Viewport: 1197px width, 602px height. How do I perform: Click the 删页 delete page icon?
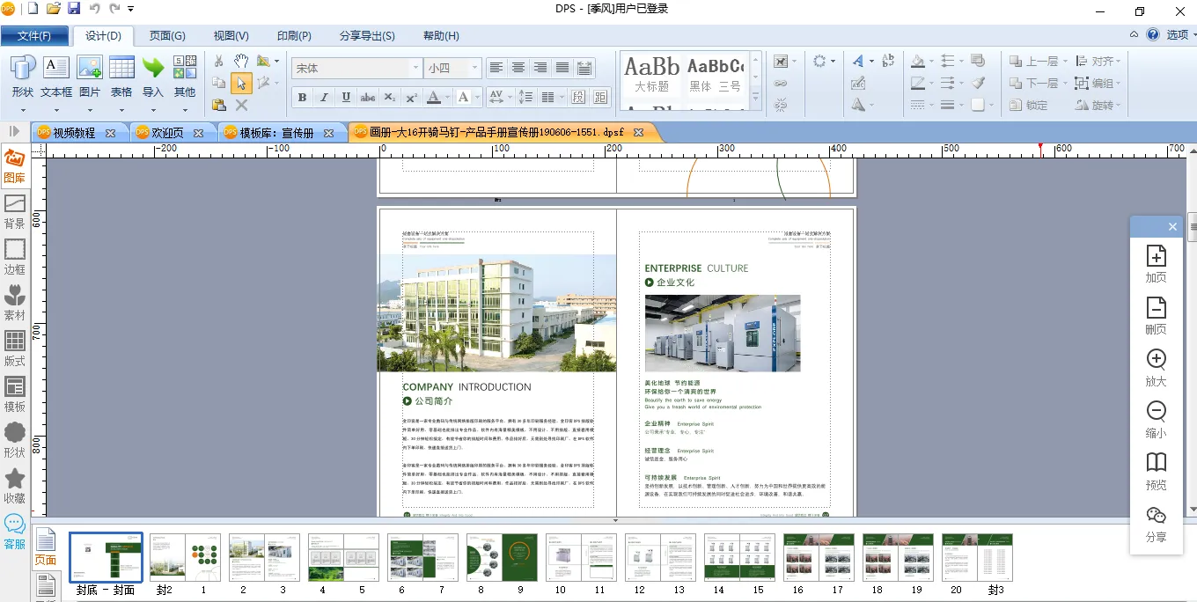click(1156, 315)
